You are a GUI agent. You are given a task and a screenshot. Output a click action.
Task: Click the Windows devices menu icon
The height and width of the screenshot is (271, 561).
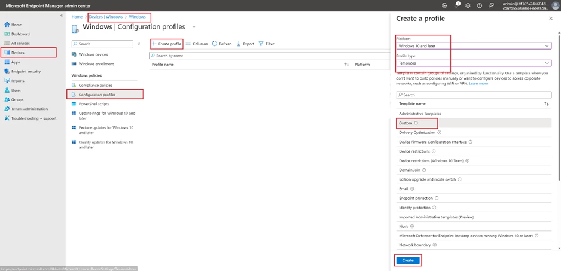(x=74, y=54)
